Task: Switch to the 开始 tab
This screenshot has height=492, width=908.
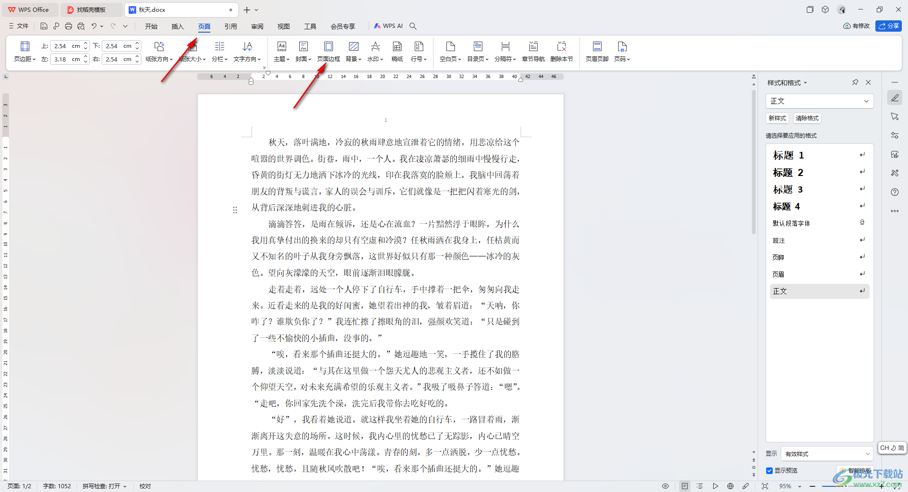Action: pyautogui.click(x=151, y=26)
